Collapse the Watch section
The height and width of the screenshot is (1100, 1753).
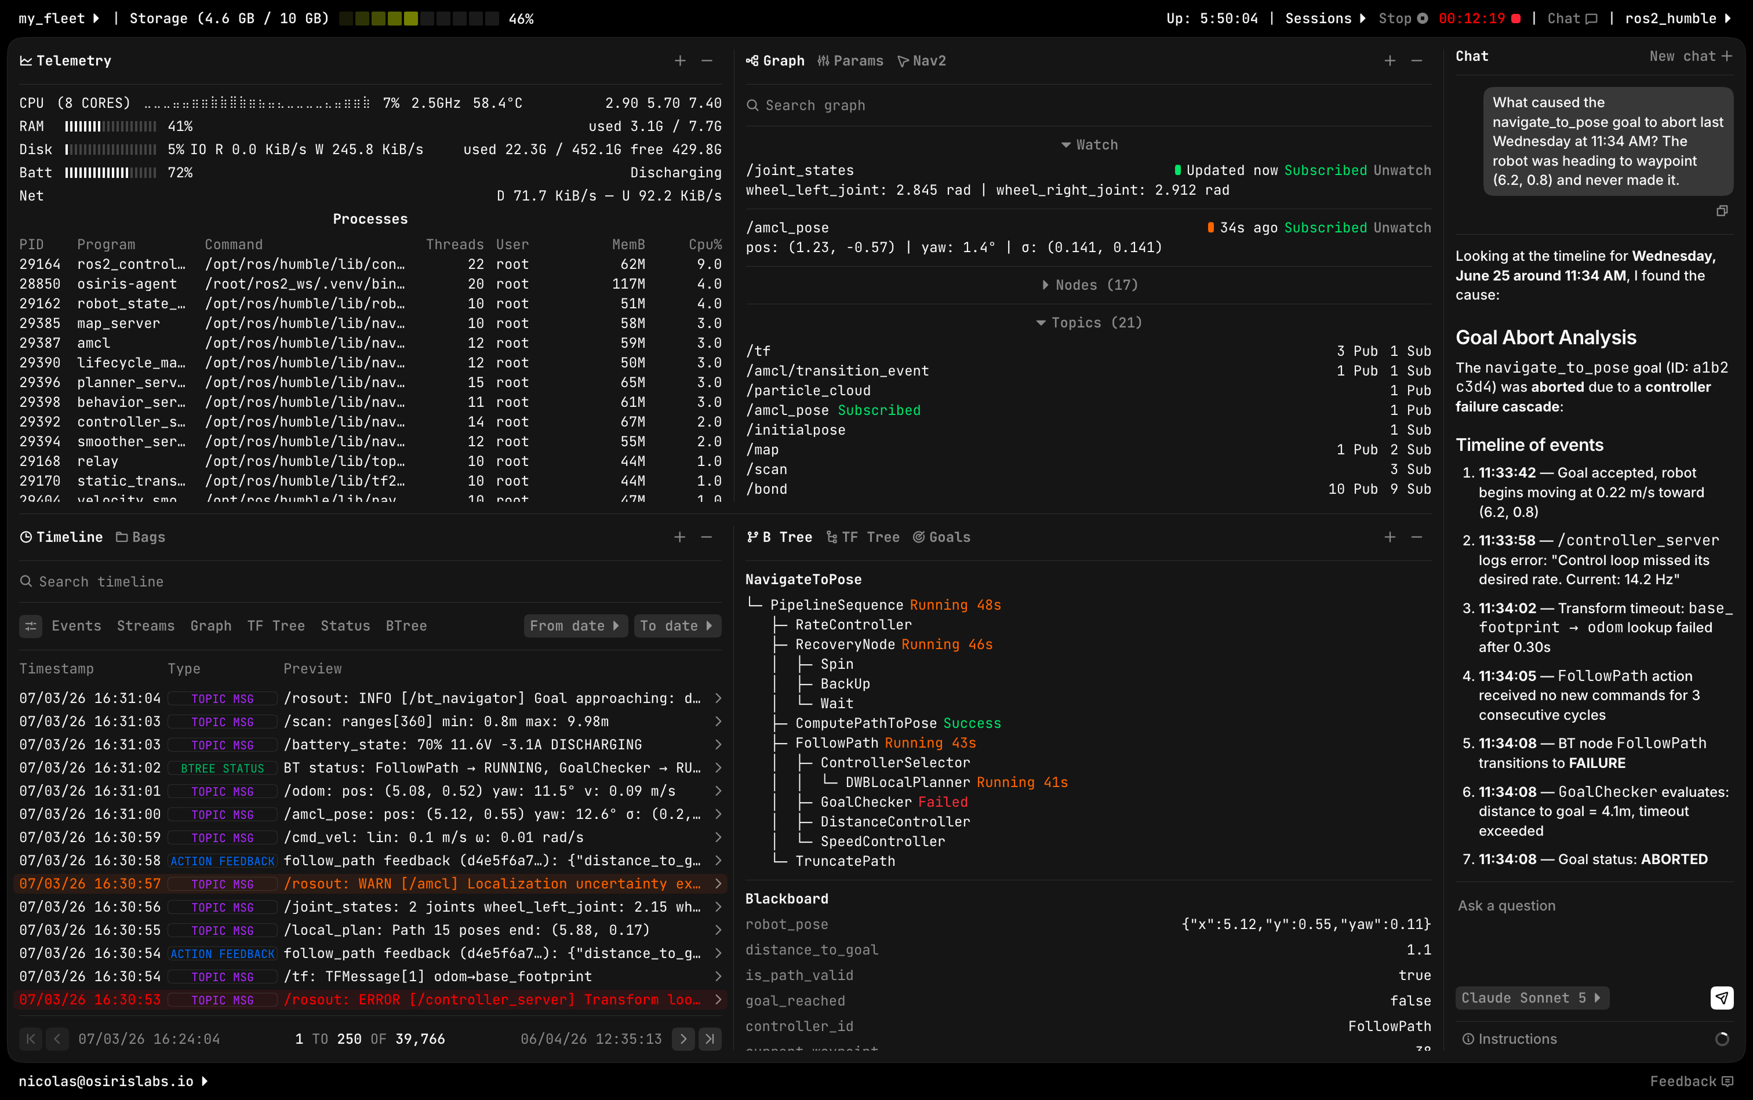pyautogui.click(x=1089, y=145)
